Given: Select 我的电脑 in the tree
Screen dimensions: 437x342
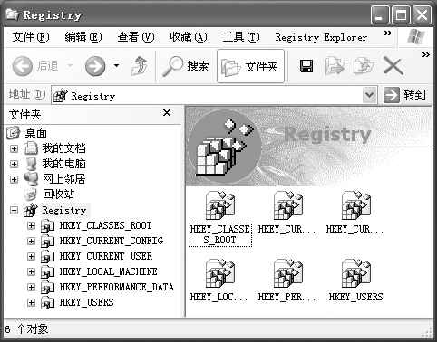Looking at the screenshot, I should pyautogui.click(x=63, y=164).
